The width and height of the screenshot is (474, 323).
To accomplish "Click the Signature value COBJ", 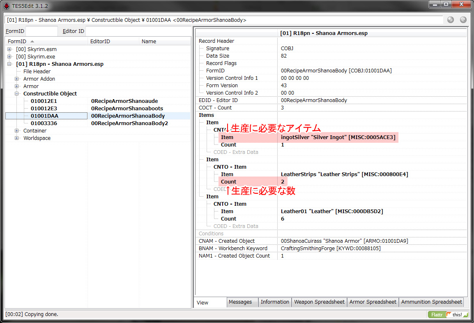I will pyautogui.click(x=287, y=49).
